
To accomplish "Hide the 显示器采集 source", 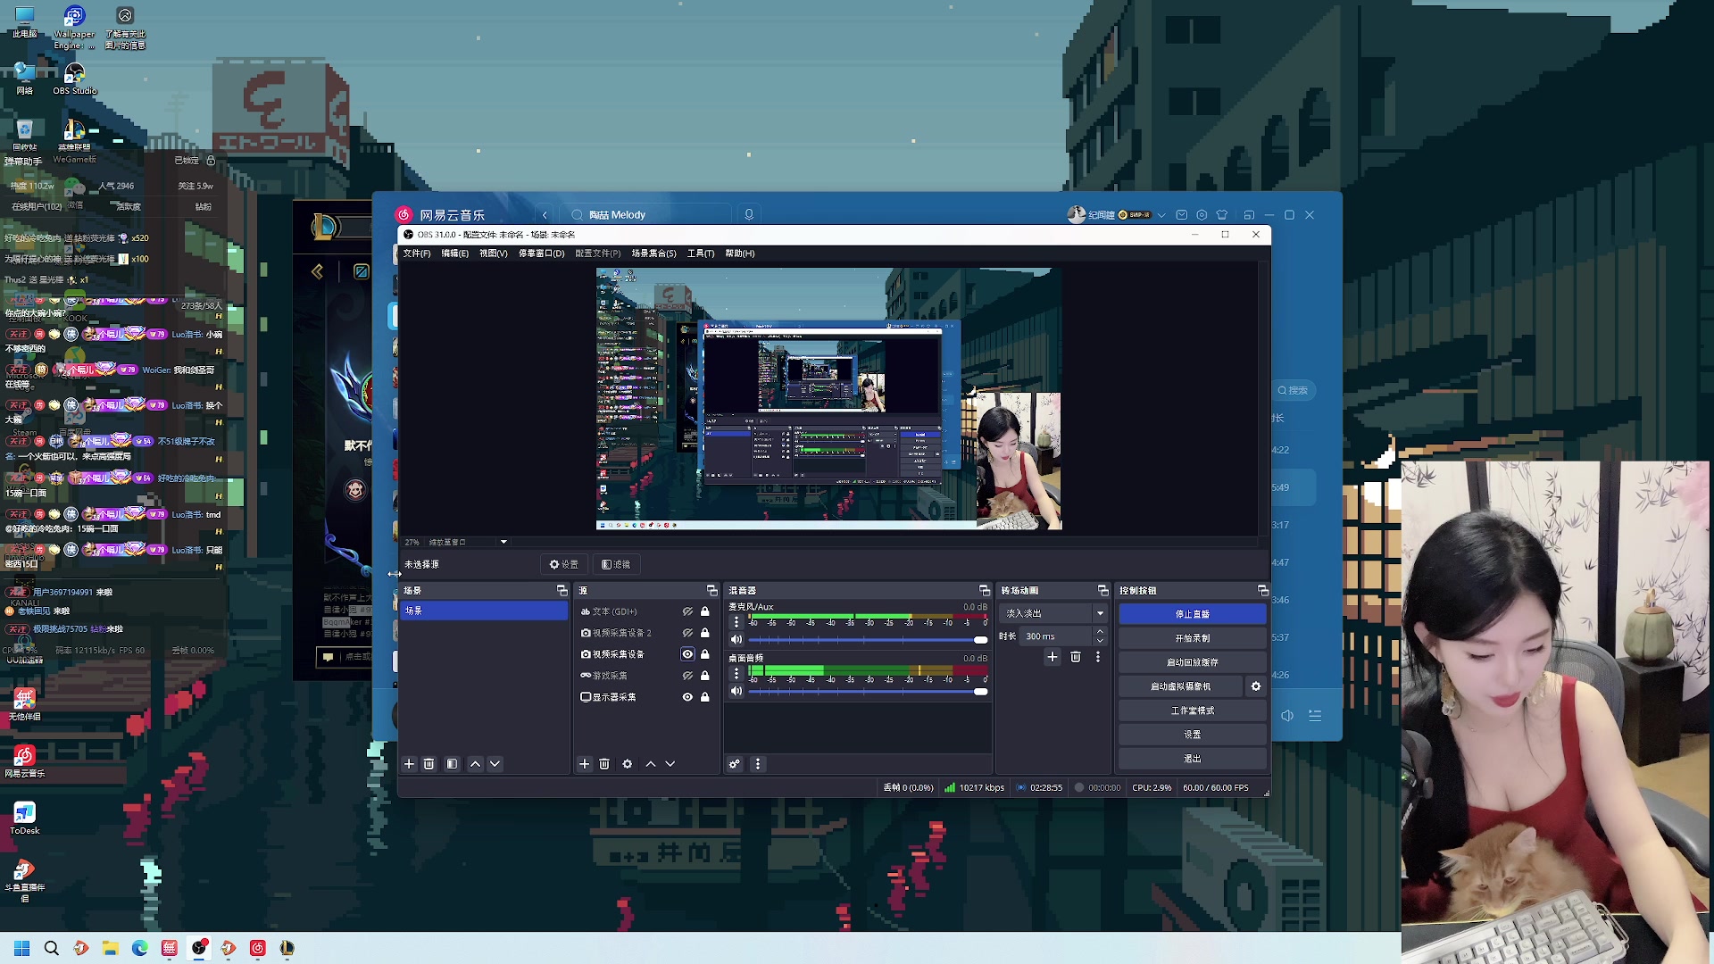I will [687, 697].
